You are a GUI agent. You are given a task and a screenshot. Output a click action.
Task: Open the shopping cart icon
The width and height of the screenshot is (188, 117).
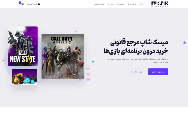click(x=22, y=4)
